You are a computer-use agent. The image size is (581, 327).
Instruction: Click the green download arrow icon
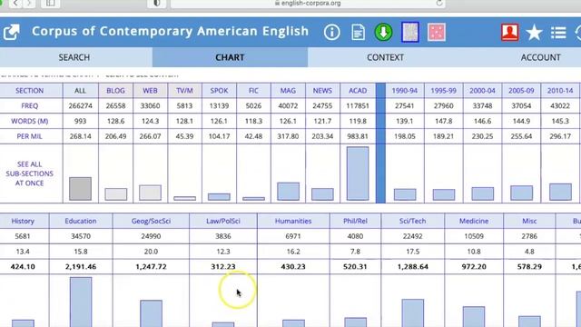tap(383, 32)
